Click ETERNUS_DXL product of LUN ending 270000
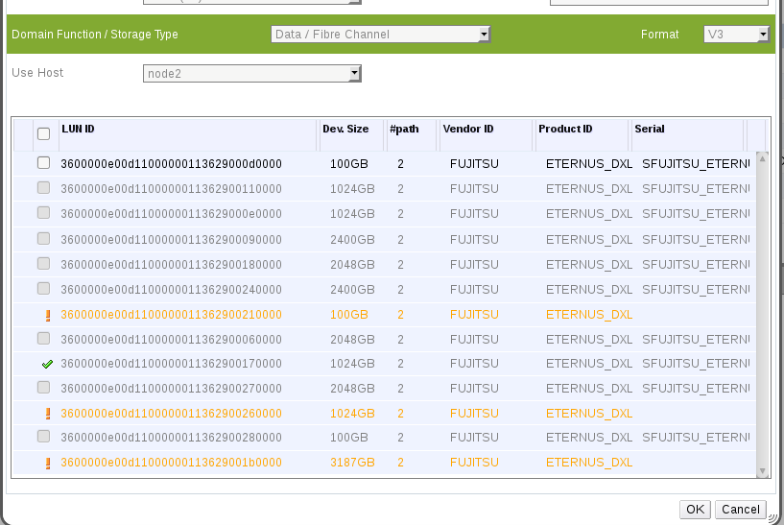784x525 pixels. [589, 389]
